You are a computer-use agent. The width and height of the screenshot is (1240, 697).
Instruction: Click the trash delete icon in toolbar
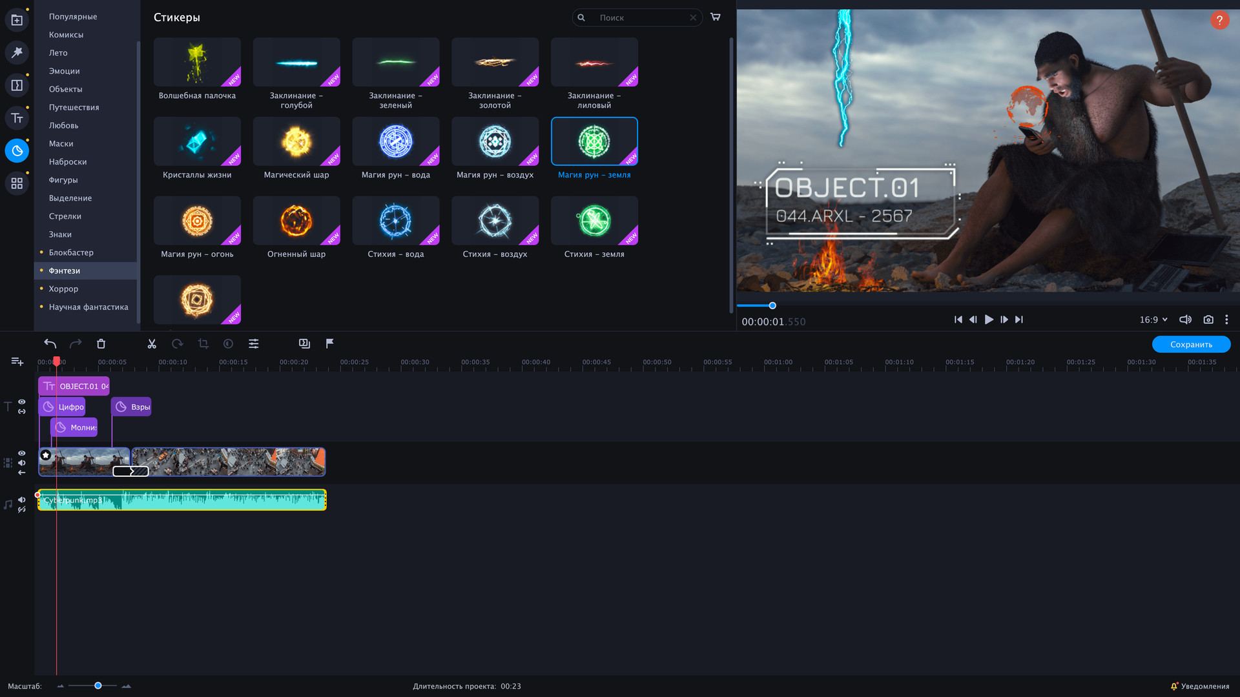(101, 344)
